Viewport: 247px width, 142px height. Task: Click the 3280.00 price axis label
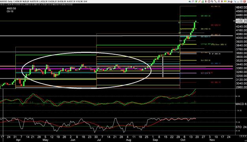tap(241, 72)
